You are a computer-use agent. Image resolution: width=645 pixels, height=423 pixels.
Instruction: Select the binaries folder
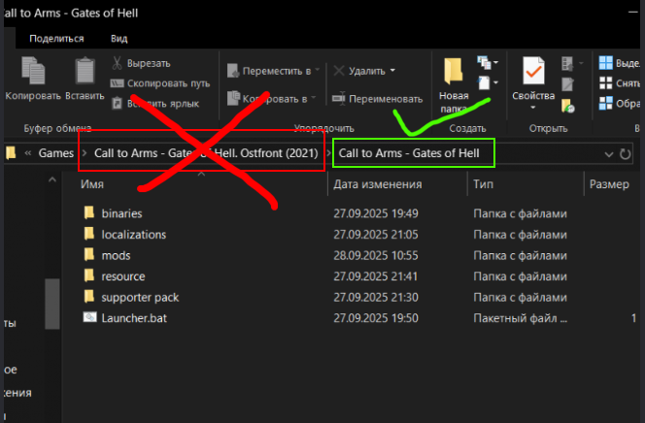tap(121, 212)
